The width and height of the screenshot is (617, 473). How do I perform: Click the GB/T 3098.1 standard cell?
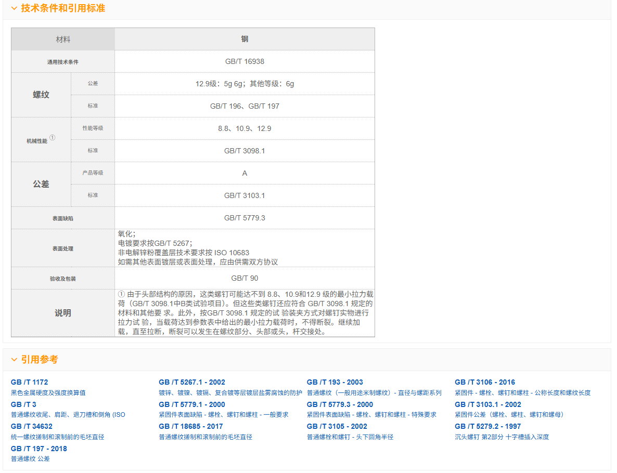(245, 151)
